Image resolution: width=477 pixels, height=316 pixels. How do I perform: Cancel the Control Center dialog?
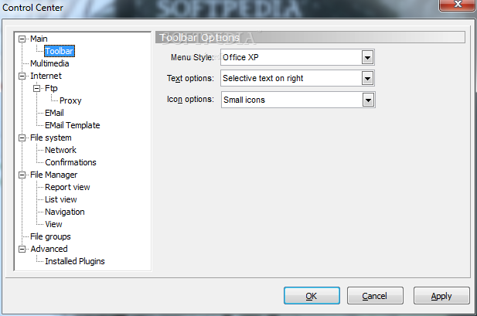coord(375,296)
